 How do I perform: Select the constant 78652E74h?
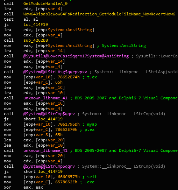(x=69, y=77)
